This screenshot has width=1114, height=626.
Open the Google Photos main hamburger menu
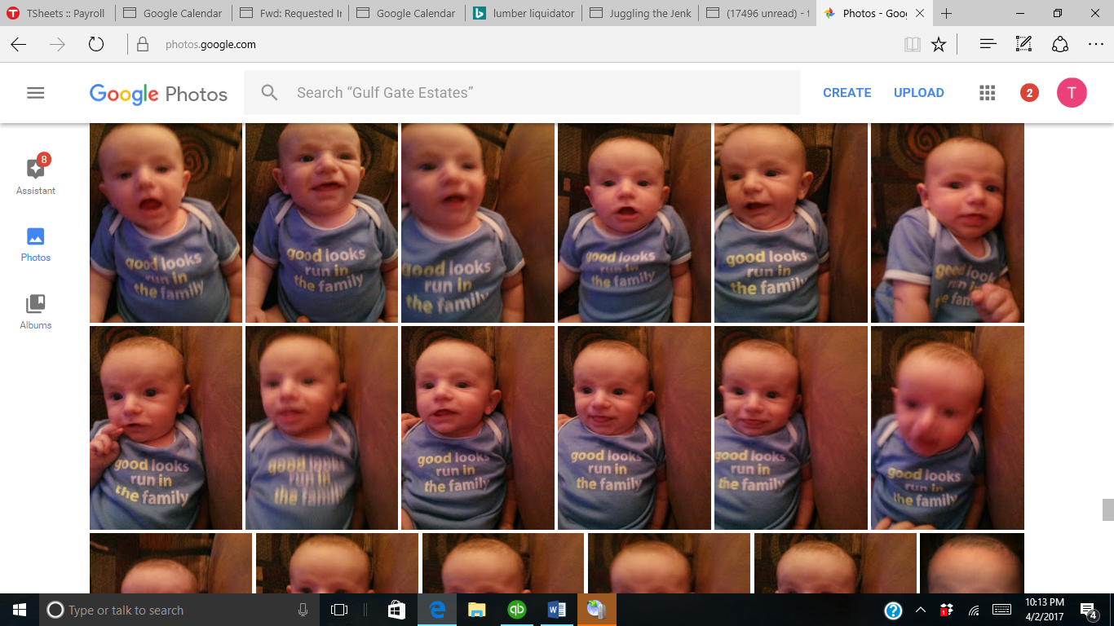35,93
